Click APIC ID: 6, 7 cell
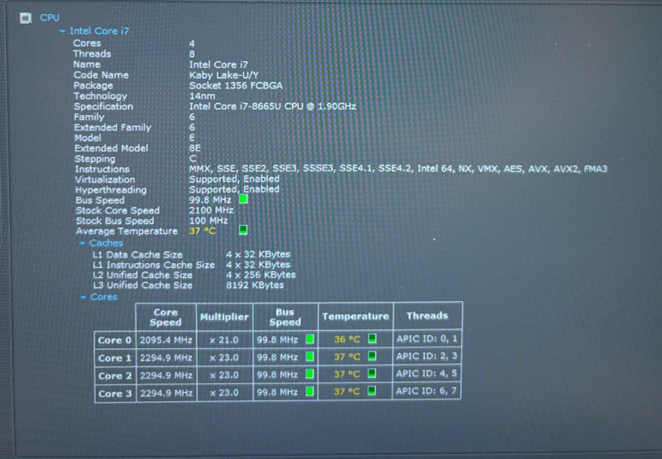This screenshot has height=459, width=662. [x=426, y=390]
